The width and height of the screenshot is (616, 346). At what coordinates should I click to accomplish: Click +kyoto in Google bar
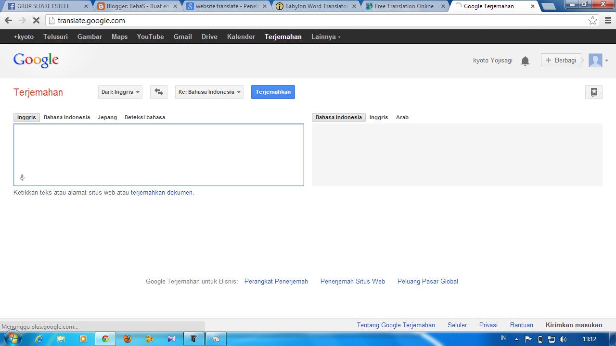tap(24, 37)
